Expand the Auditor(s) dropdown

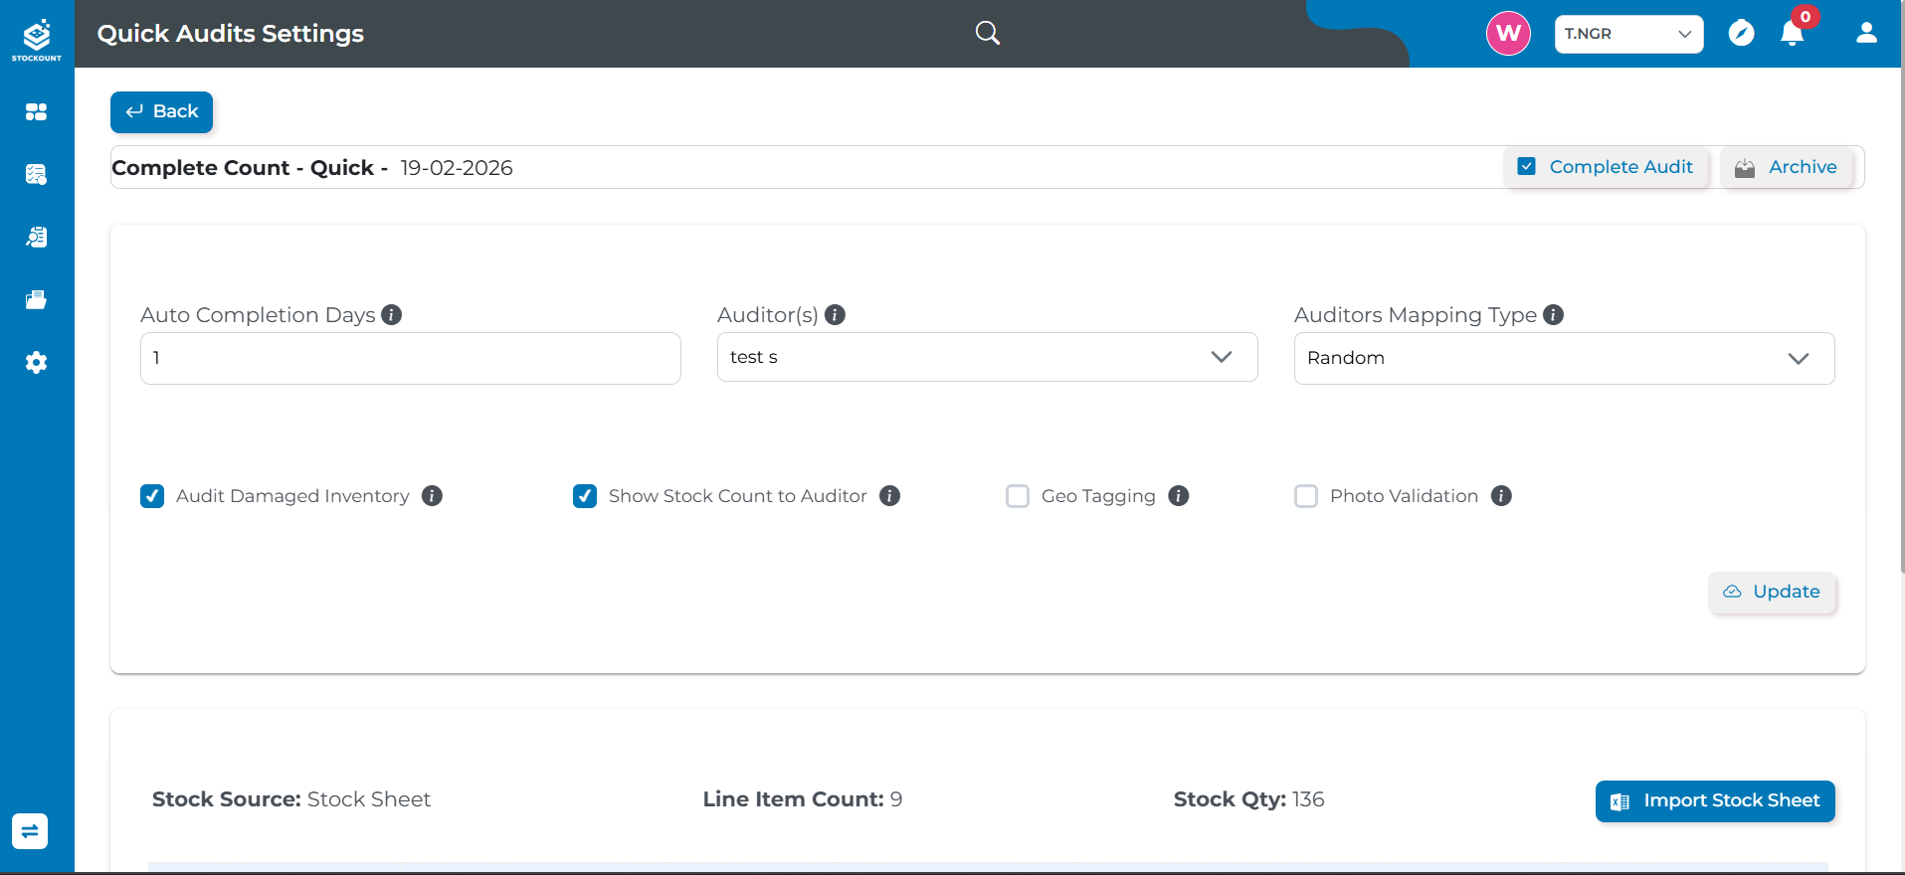point(987,357)
